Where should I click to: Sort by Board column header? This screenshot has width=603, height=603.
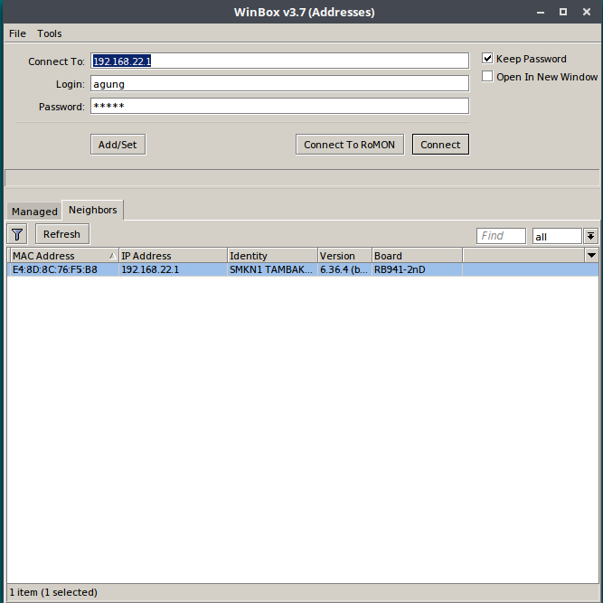click(x=418, y=256)
